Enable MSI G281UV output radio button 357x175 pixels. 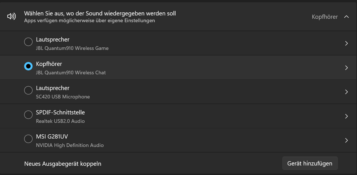[28, 139]
